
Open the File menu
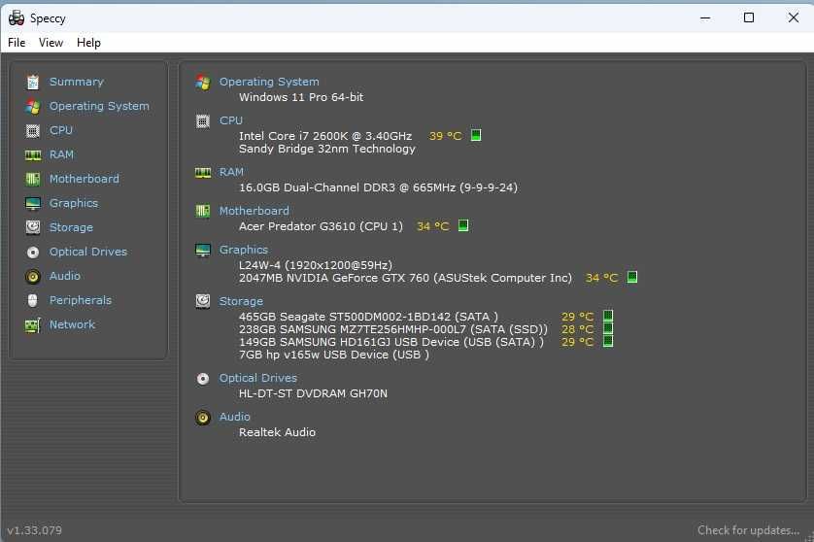pyautogui.click(x=17, y=43)
